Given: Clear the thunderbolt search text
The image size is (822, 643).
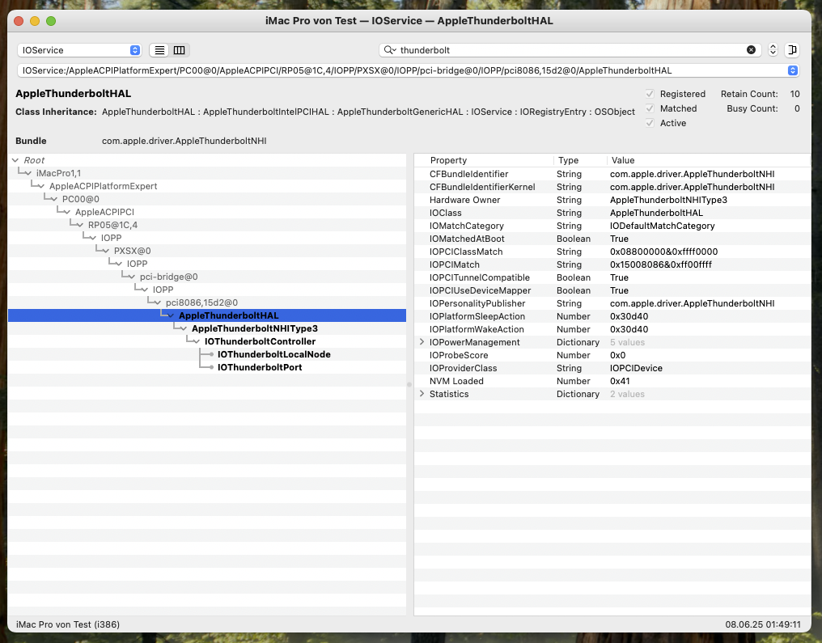Looking at the screenshot, I should pos(751,50).
